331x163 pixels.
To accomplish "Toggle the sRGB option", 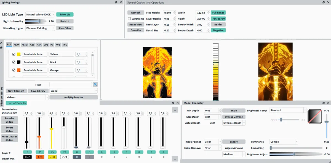I will [234, 111].
